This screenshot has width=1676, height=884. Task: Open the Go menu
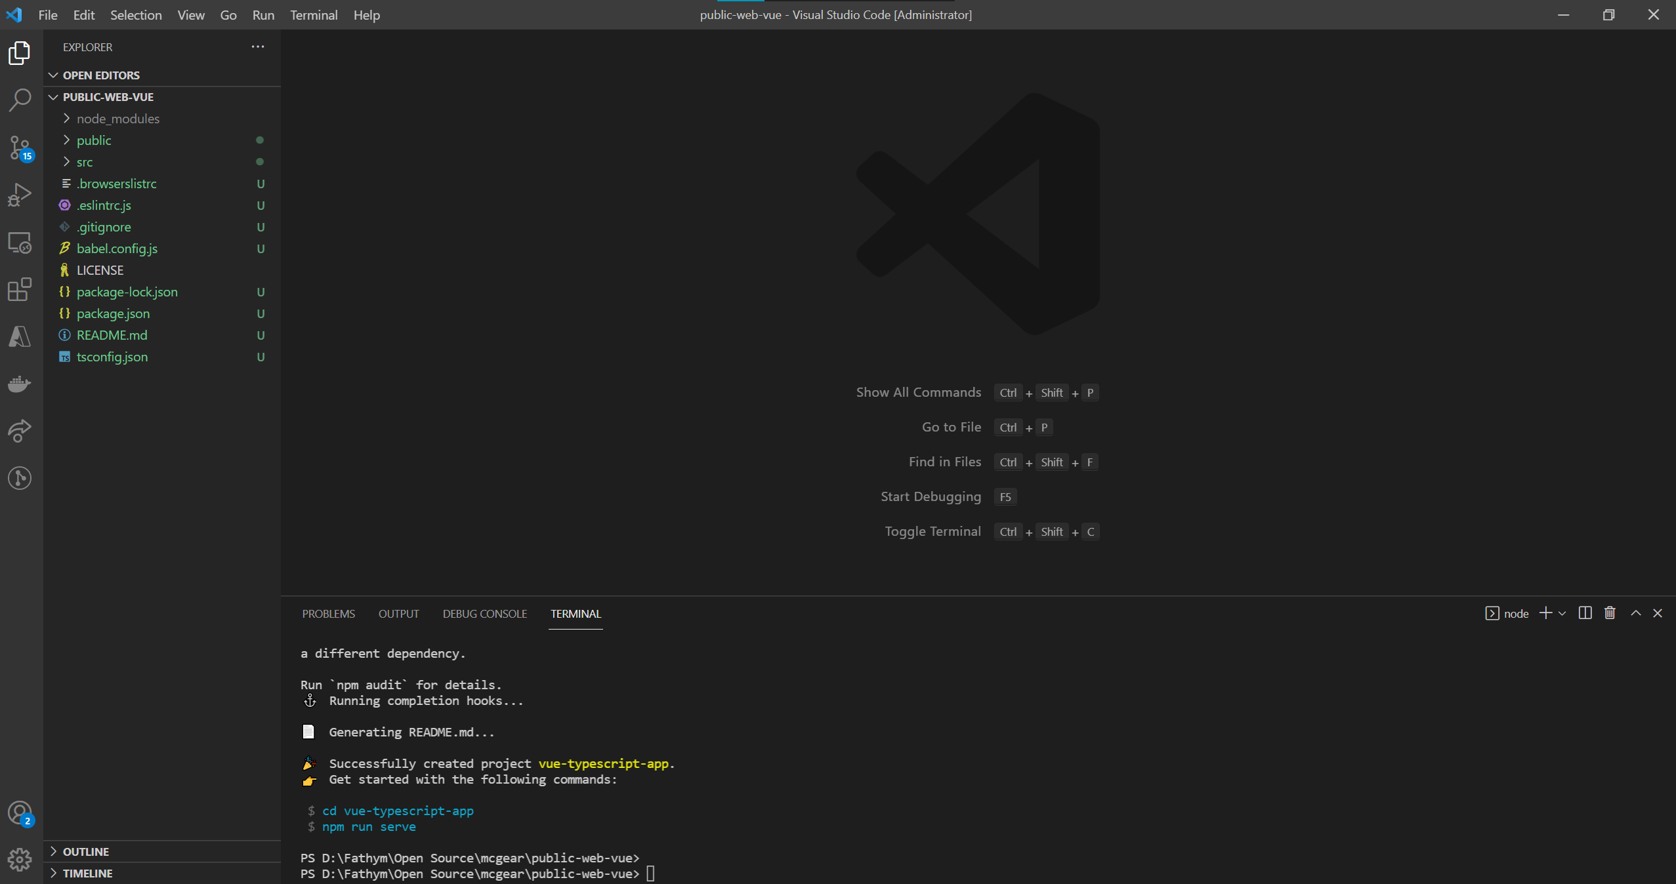pos(228,14)
